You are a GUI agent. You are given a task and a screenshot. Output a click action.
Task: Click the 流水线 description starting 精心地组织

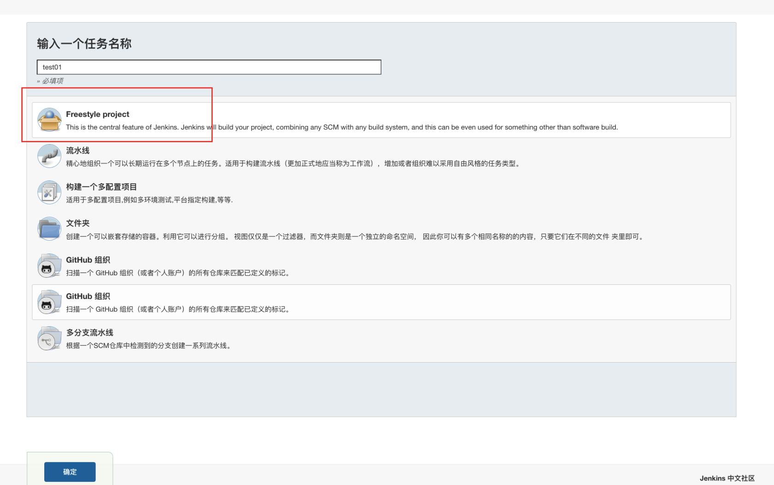tap(294, 164)
